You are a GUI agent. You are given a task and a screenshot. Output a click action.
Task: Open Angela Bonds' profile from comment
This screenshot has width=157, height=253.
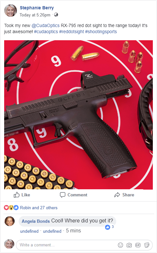coord(36,221)
